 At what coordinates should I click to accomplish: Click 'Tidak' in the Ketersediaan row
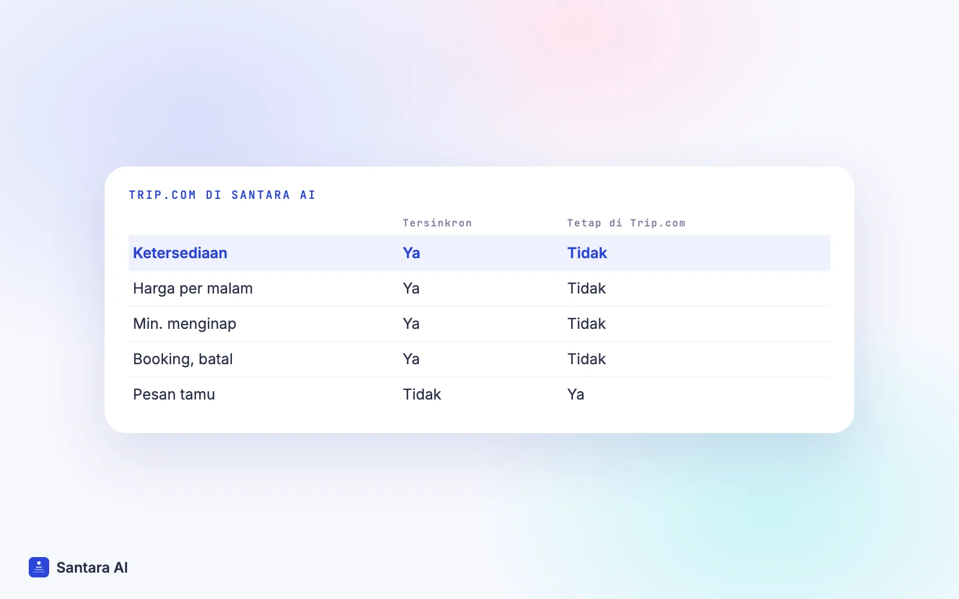(587, 253)
